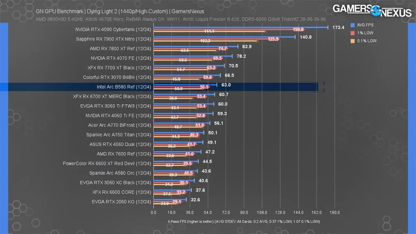Viewport: 416px width, 234px height.
Task: Click the 66.5 average FPS value
Action: coord(229,75)
